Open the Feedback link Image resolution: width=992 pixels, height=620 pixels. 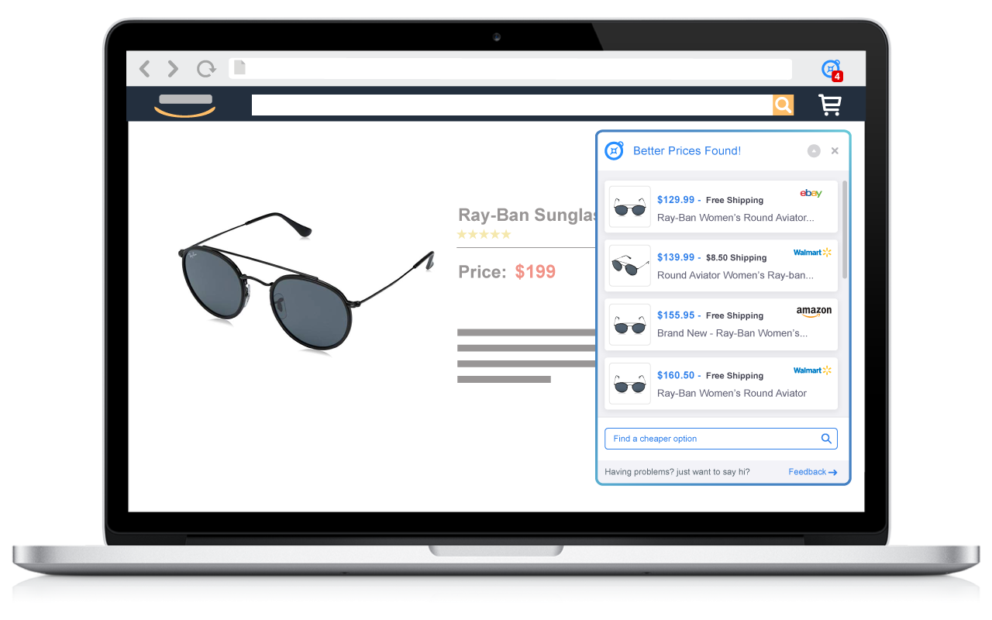pos(812,472)
